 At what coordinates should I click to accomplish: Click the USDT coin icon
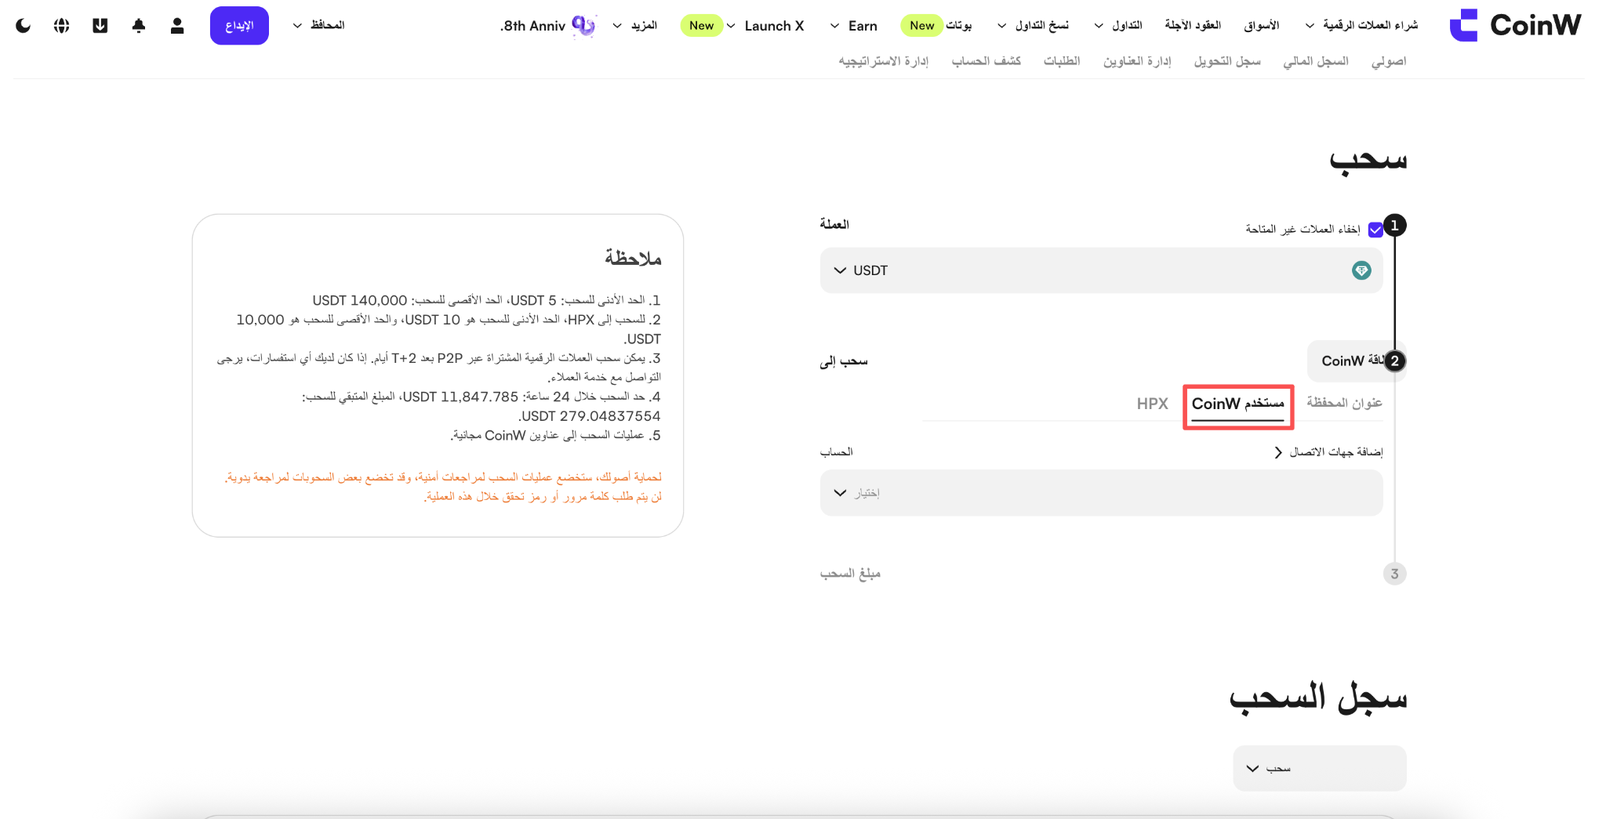click(x=1361, y=270)
